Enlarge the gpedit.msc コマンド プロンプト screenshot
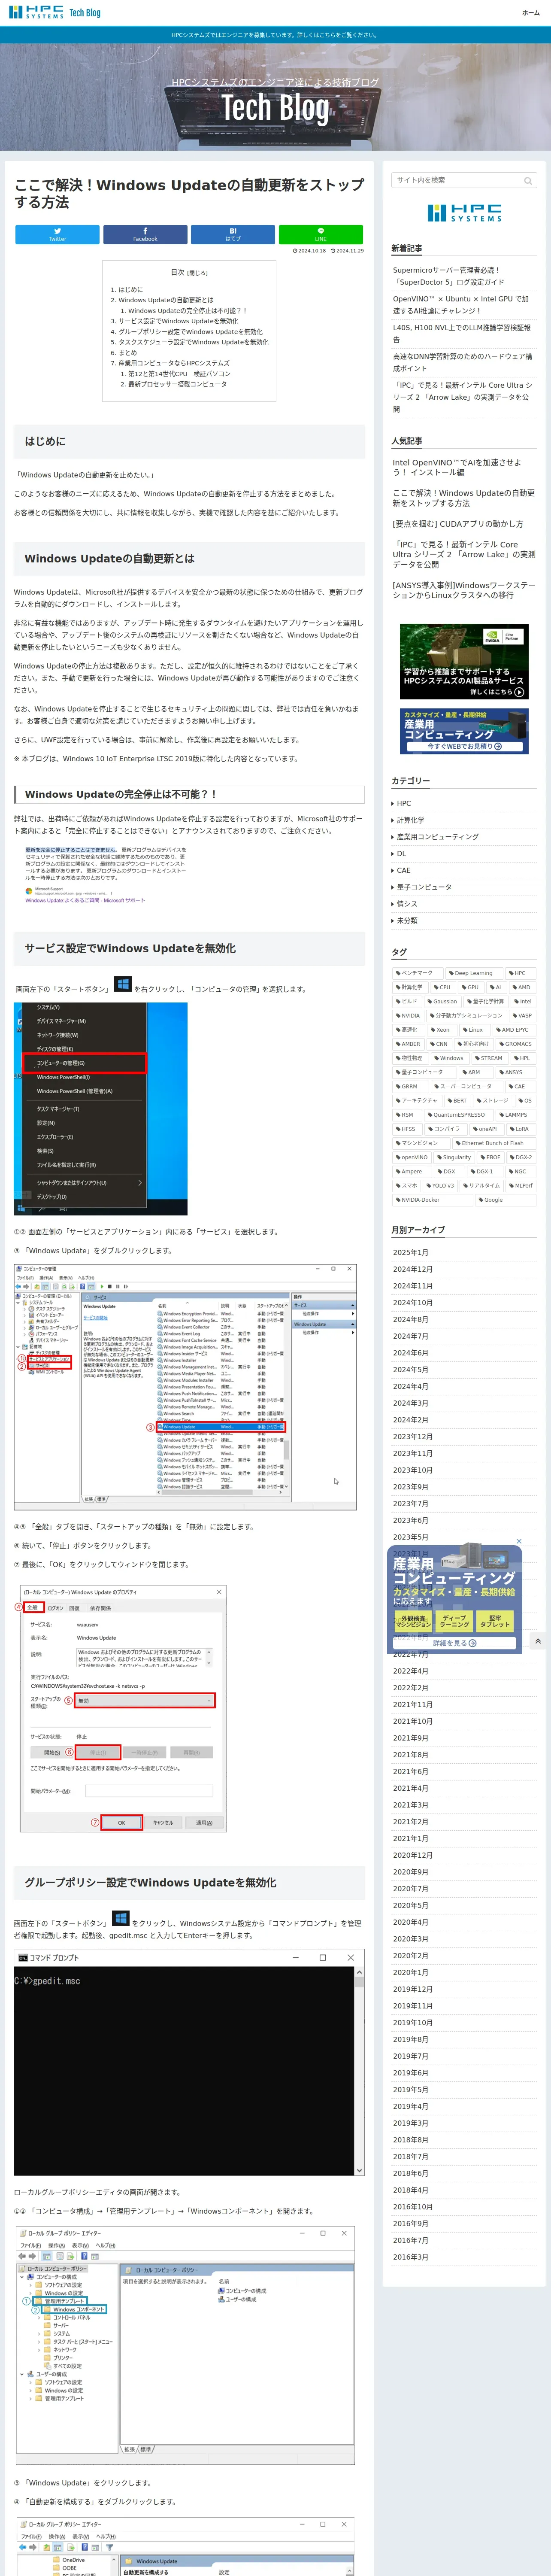 [189, 2063]
